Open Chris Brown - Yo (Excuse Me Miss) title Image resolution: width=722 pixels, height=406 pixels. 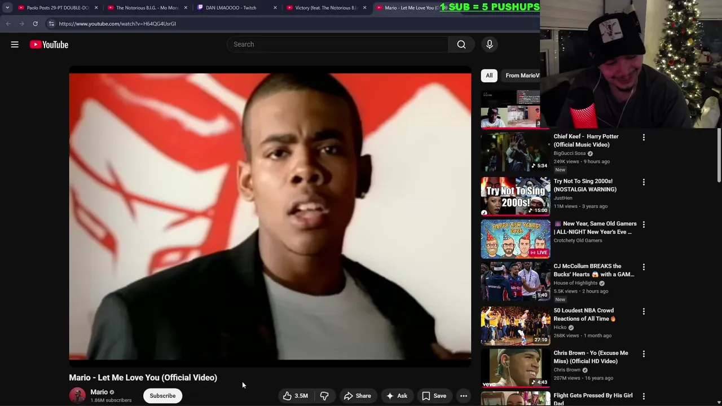point(591,357)
